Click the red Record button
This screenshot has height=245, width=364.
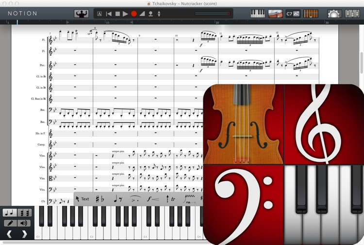point(134,14)
